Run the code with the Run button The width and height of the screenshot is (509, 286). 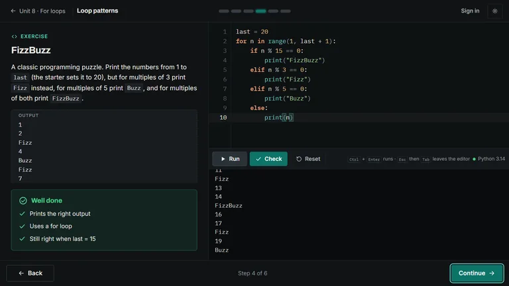[229, 159]
